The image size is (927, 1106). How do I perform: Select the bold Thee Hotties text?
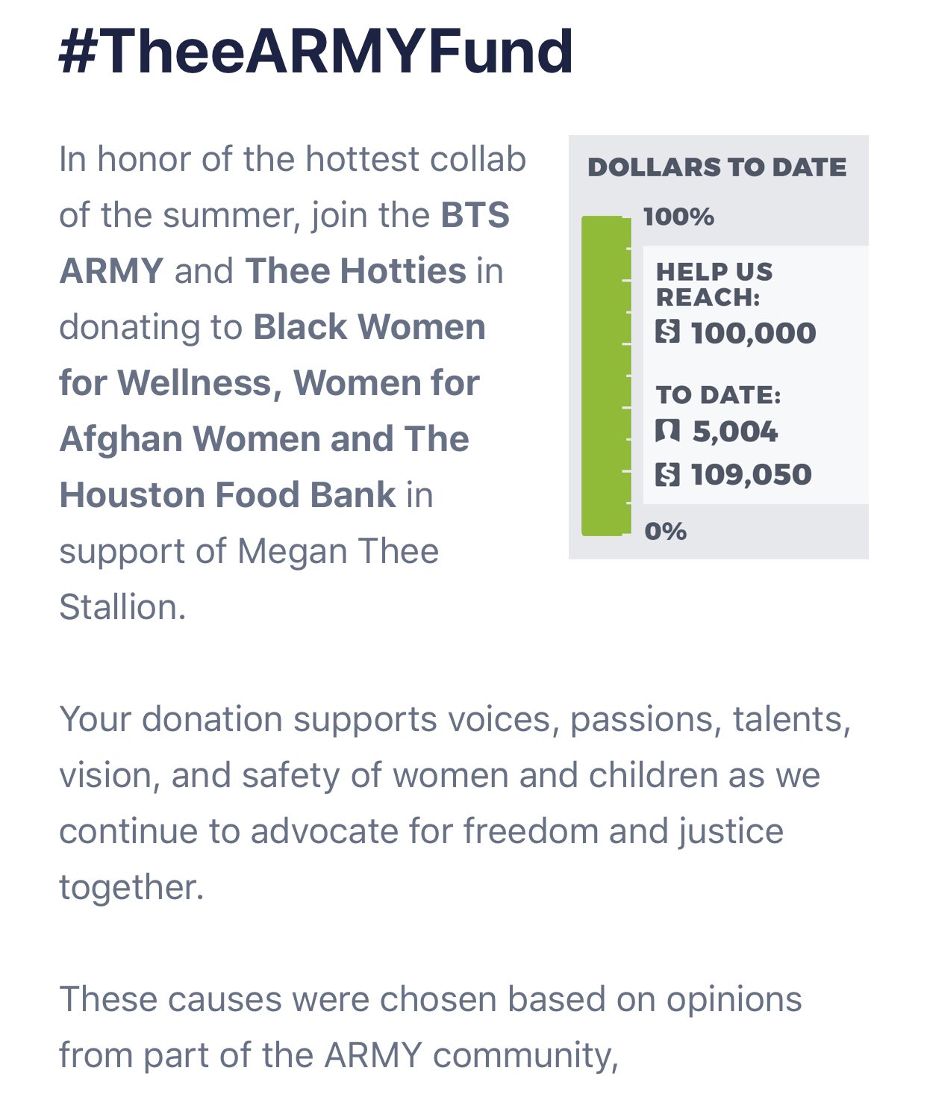(356, 270)
